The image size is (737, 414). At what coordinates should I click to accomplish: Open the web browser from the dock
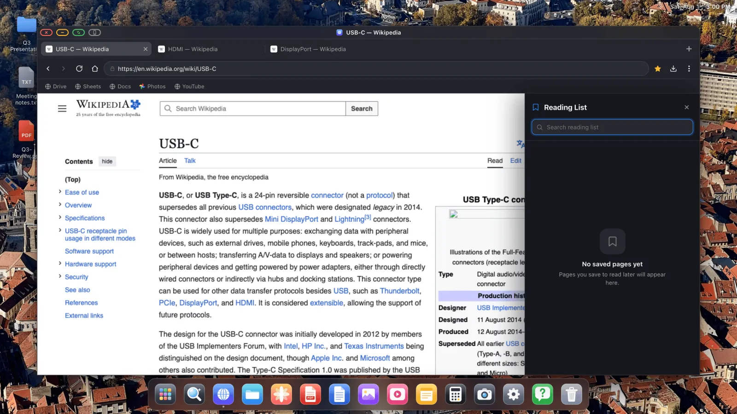223,394
